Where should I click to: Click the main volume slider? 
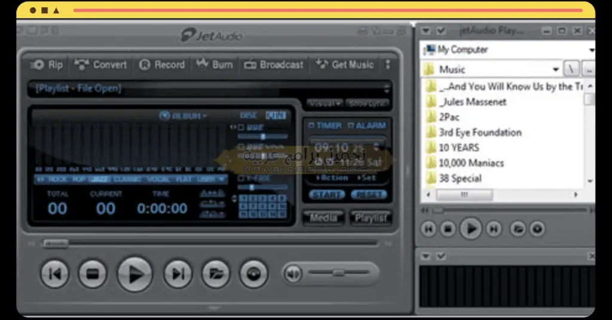tap(338, 273)
